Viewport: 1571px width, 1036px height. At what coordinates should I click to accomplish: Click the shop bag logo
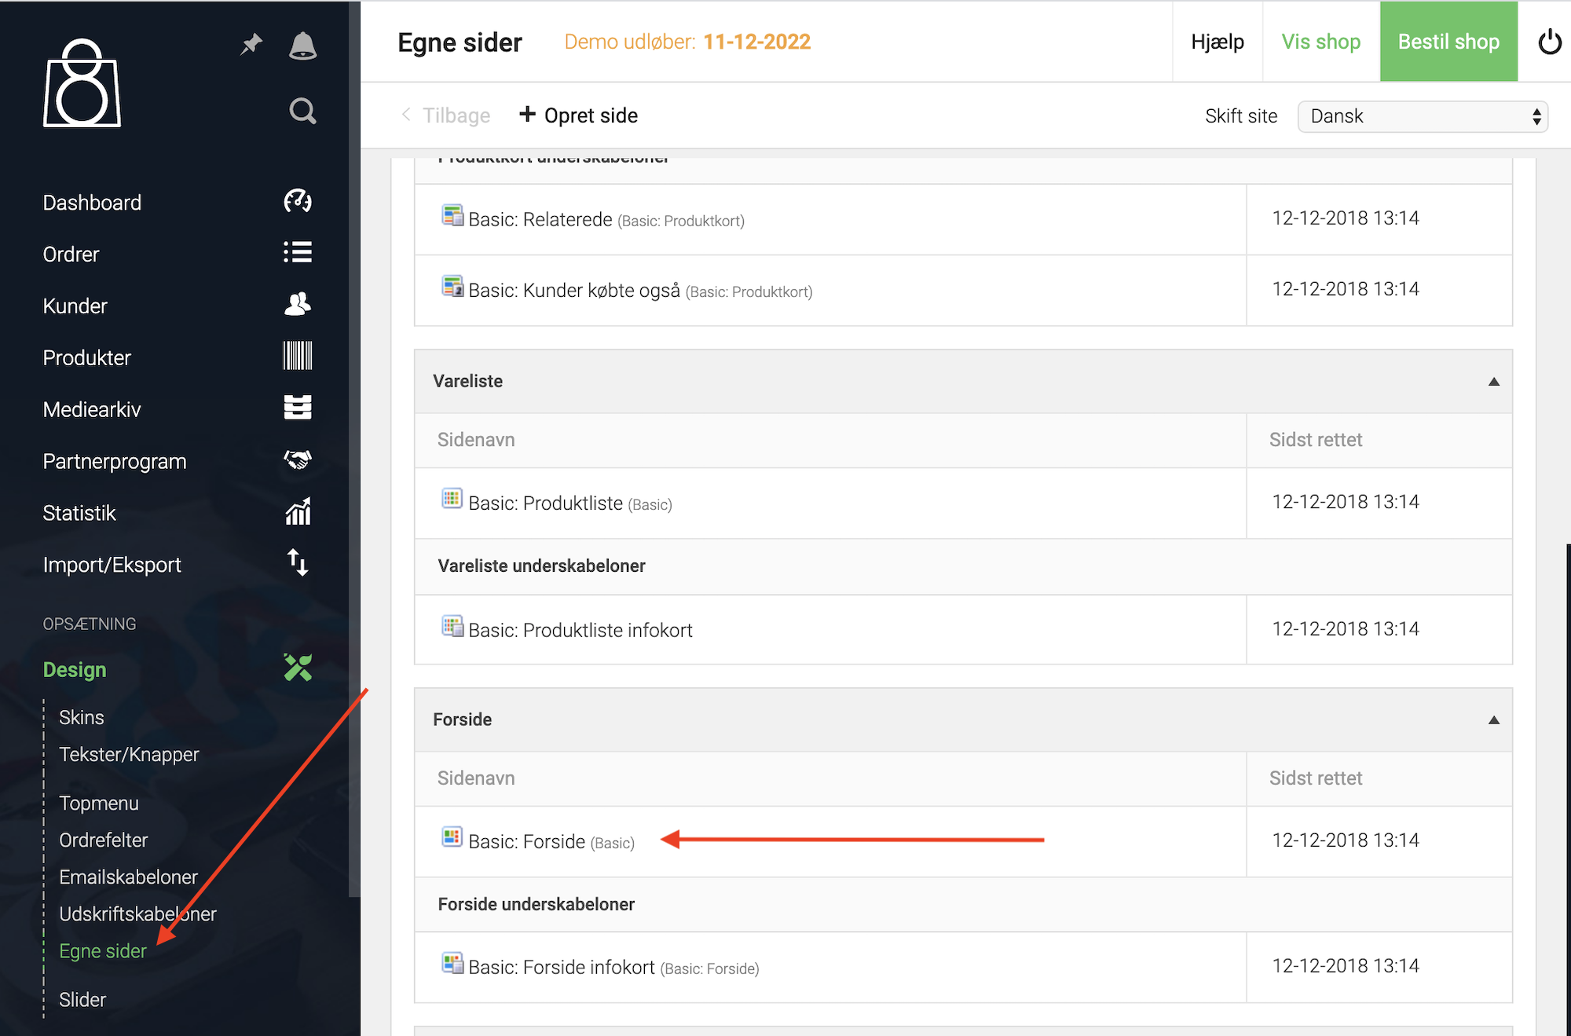[82, 85]
